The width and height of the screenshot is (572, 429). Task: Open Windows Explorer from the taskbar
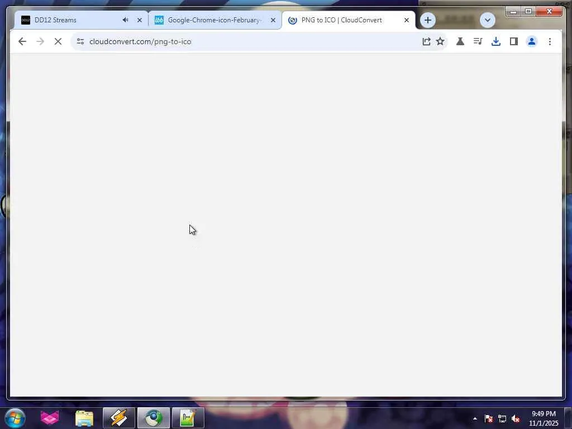pos(84,418)
